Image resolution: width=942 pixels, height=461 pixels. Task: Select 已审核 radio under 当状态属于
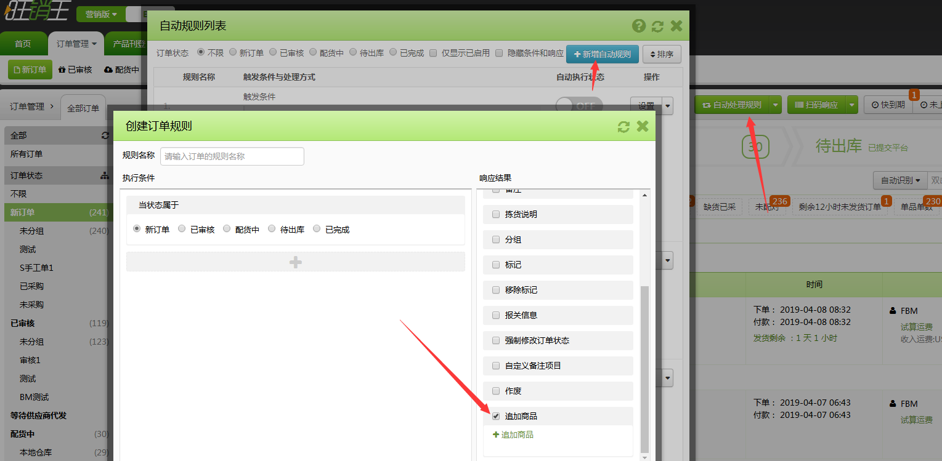tap(182, 229)
